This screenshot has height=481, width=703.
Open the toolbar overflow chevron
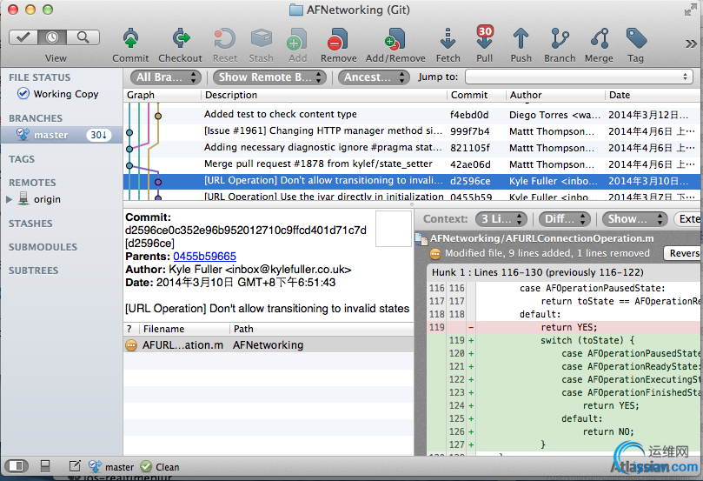691,43
